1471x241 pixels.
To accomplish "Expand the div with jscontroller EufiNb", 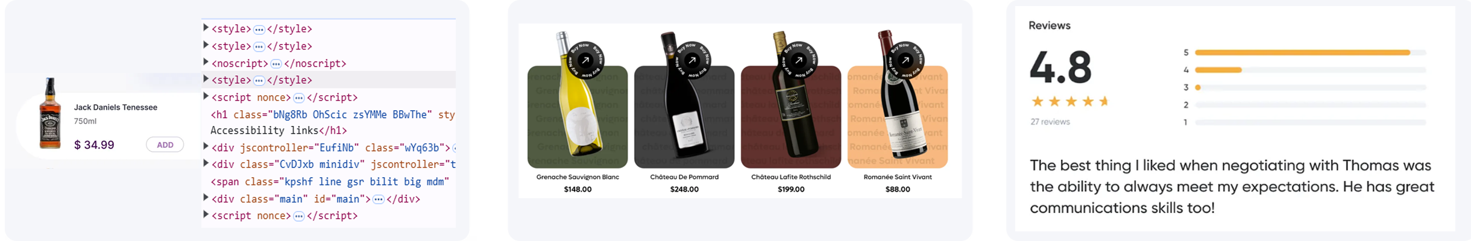I will (206, 146).
